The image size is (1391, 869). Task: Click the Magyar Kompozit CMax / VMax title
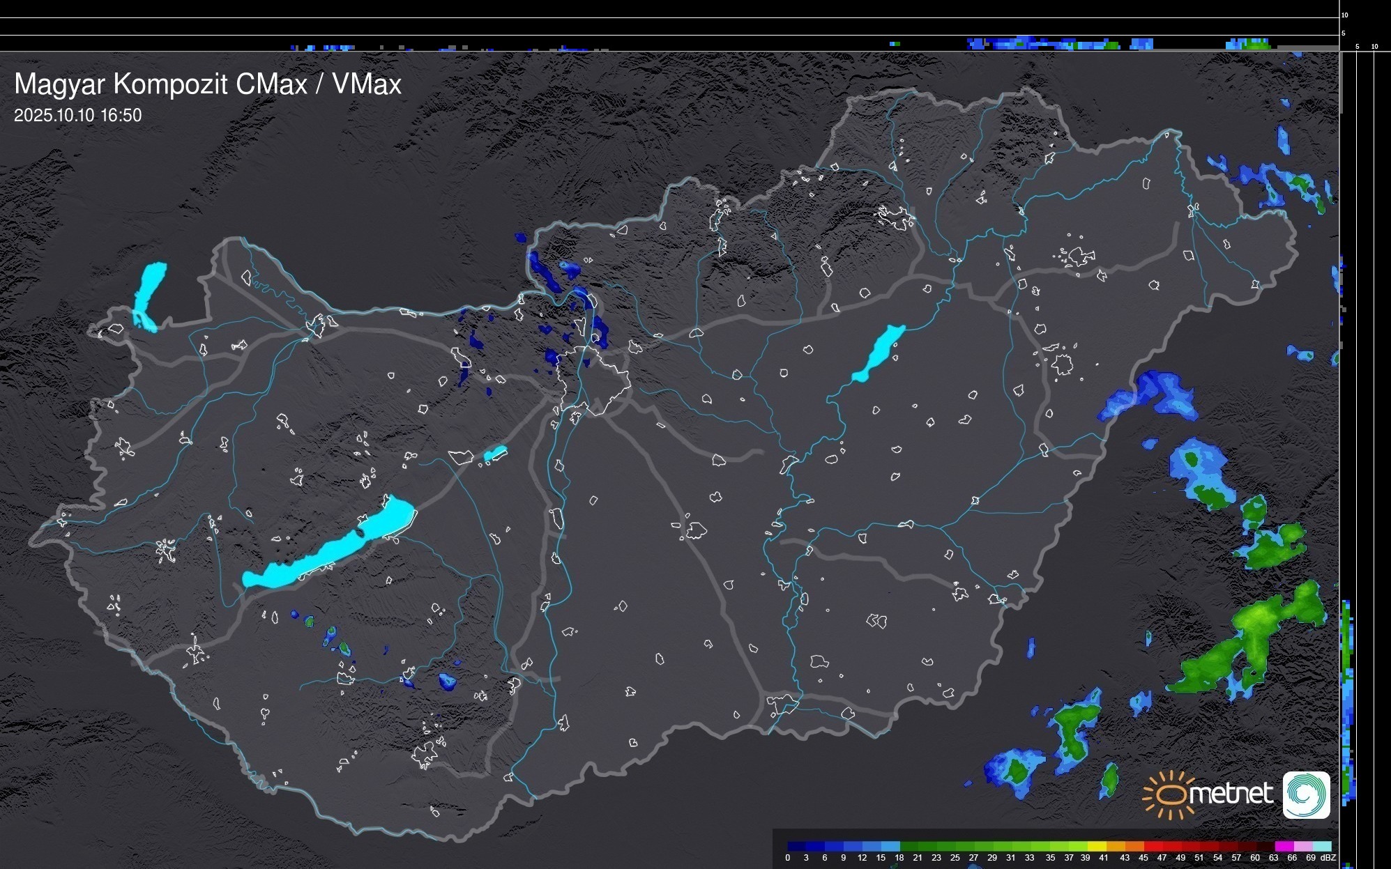[208, 84]
